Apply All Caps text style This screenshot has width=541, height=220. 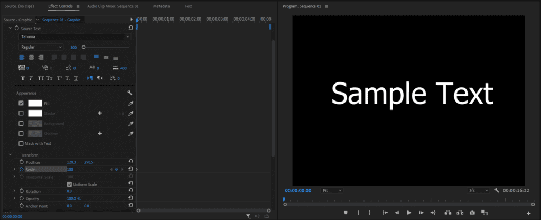click(x=41, y=78)
